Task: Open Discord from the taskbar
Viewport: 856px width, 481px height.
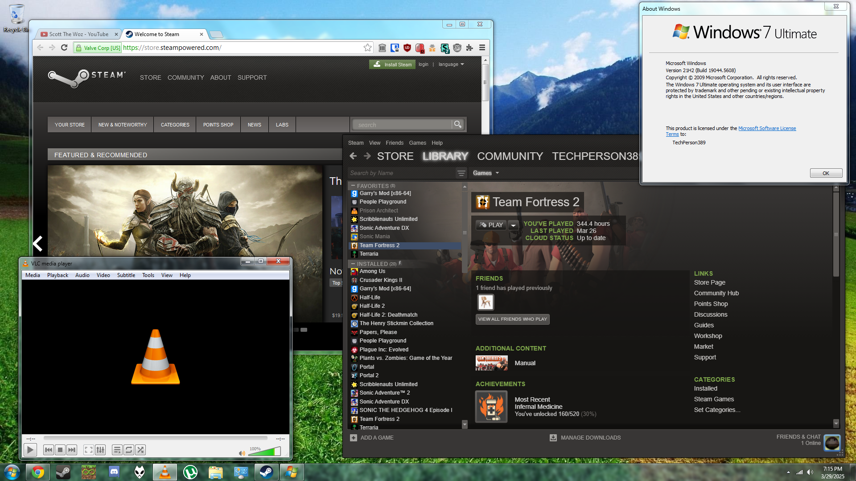Action: point(114,472)
